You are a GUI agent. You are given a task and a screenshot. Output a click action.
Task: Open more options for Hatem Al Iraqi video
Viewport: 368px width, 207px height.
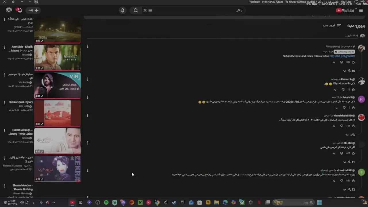coord(4,130)
